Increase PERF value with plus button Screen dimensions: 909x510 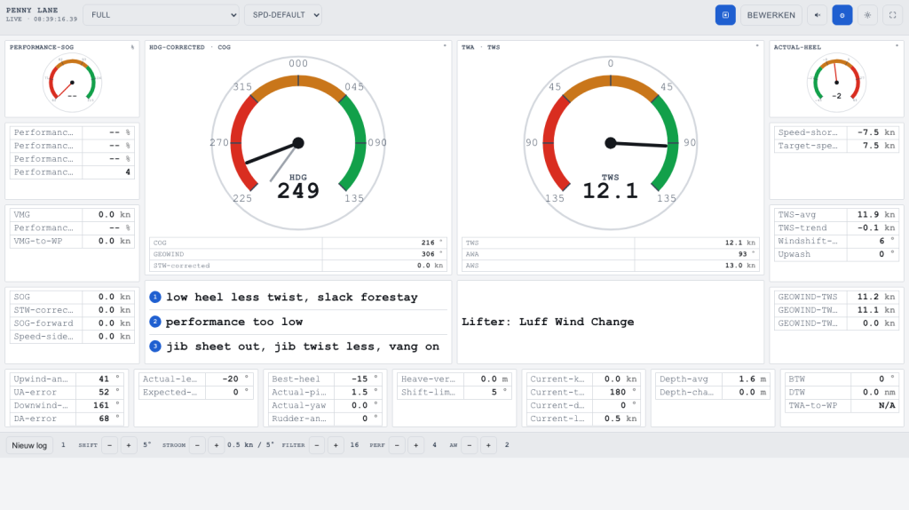tap(415, 445)
